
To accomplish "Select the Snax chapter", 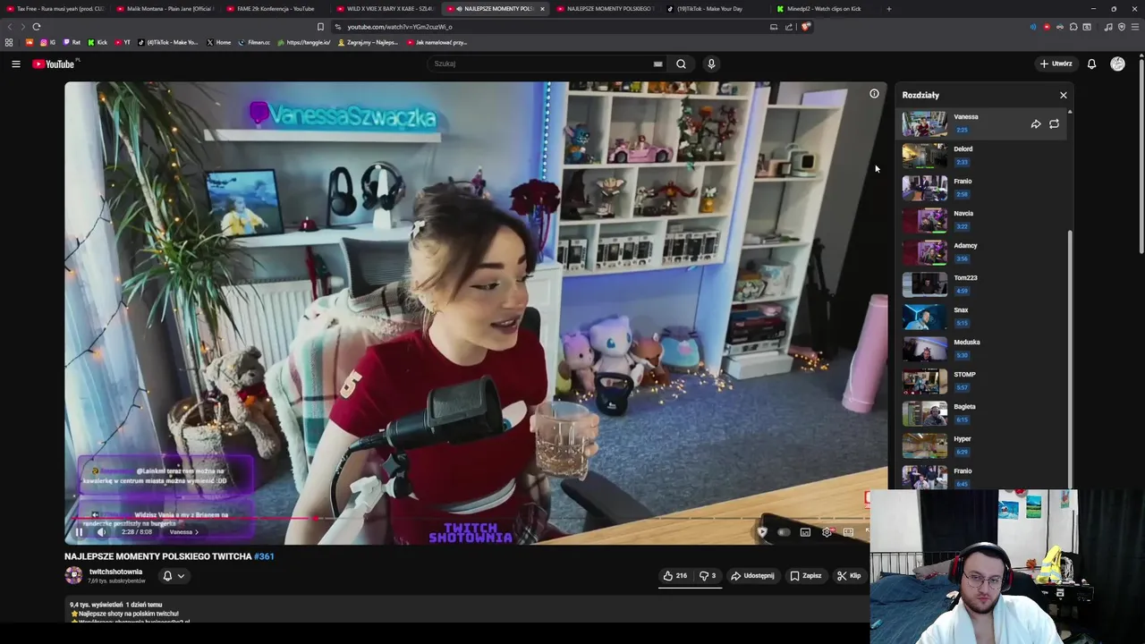I will (982, 317).
